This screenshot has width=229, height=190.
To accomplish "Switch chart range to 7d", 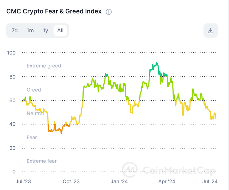I will click(15, 31).
